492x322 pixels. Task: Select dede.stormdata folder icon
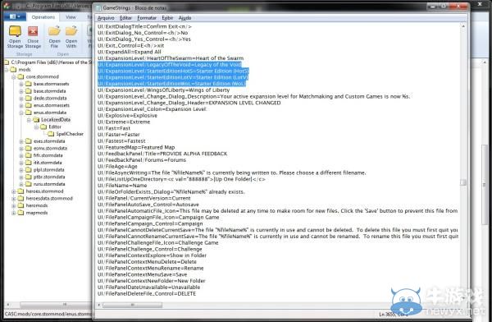[x=29, y=98]
